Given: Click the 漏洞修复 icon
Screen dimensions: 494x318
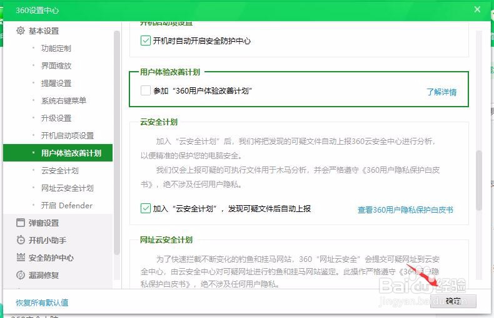Looking at the screenshot, I should pos(21,275).
